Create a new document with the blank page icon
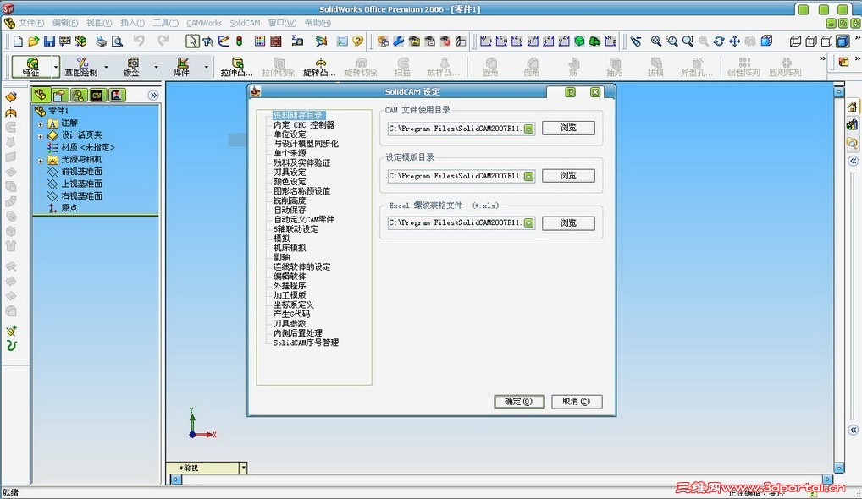Image resolution: width=862 pixels, height=499 pixels. pos(18,41)
